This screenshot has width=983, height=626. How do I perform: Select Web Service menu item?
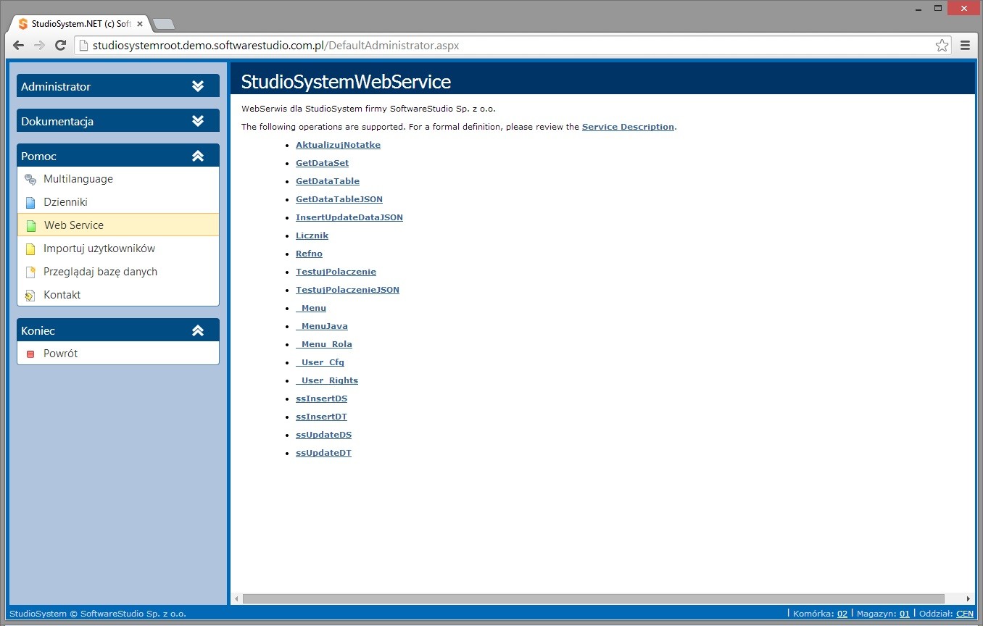coord(118,225)
